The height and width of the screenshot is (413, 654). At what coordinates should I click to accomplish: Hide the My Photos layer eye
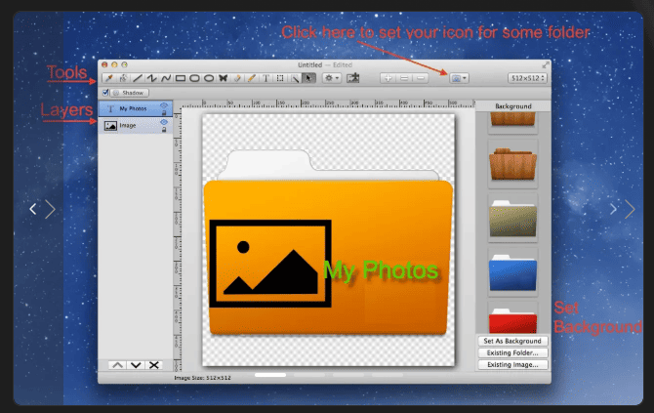(164, 105)
